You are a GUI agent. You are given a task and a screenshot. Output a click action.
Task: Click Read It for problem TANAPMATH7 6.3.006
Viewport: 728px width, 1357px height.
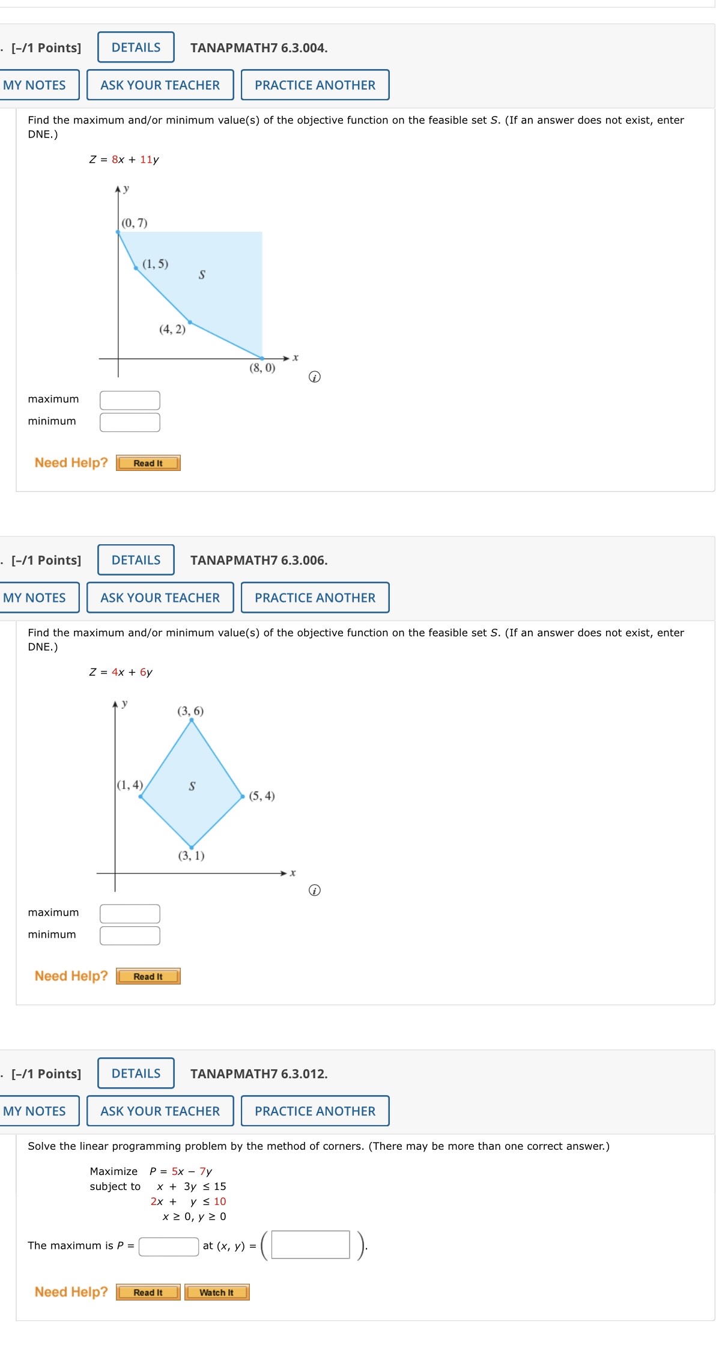[148, 976]
